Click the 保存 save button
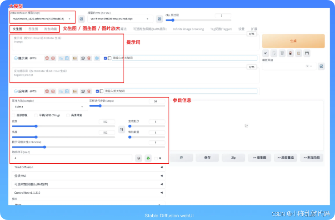Viewport: 335px width, 220px height. tap(207, 158)
